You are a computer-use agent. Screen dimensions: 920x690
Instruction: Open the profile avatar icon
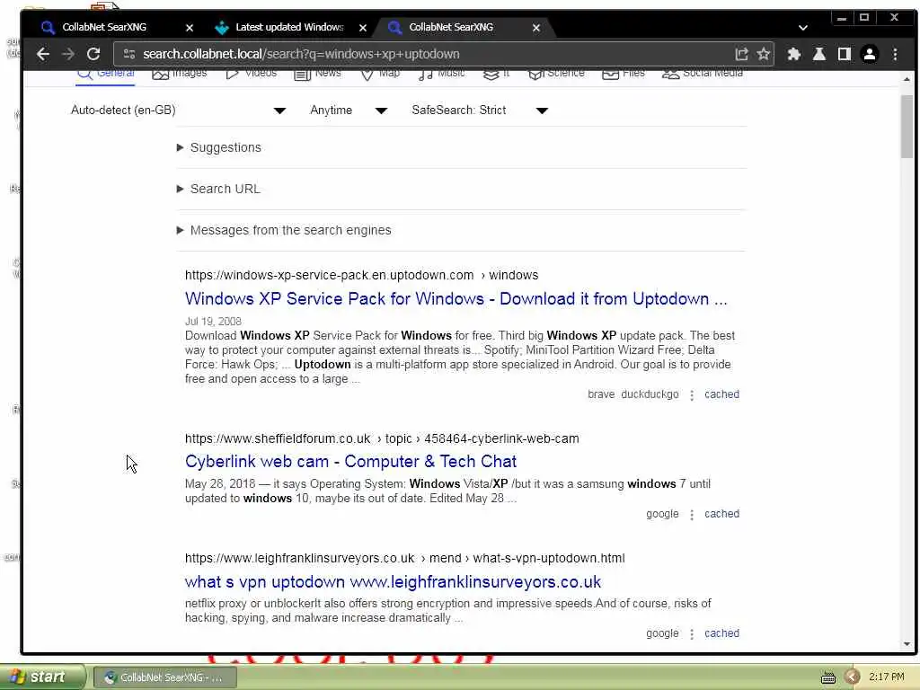tap(870, 54)
